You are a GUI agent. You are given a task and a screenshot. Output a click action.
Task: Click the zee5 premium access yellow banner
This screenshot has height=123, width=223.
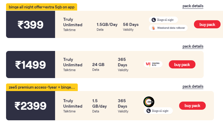pos(42,87)
